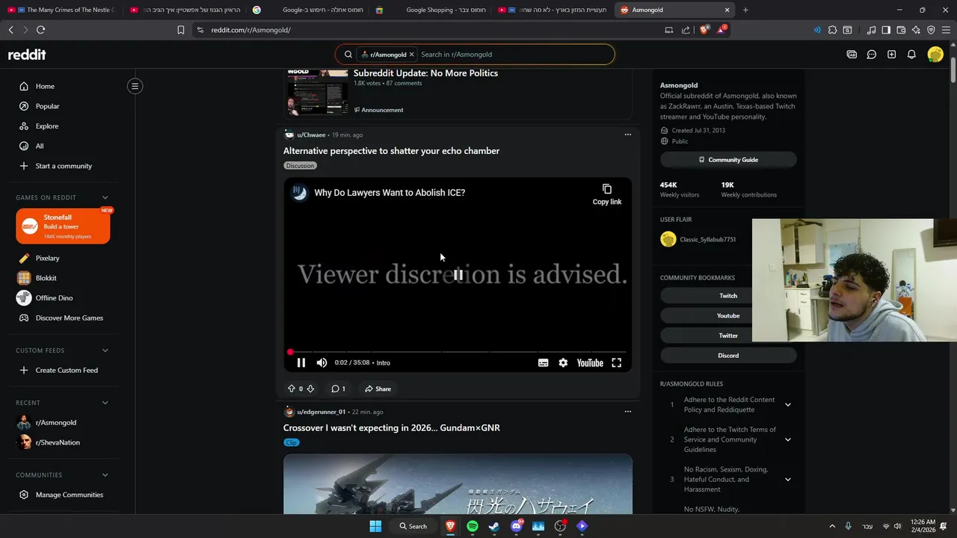This screenshot has width=957, height=538.
Task: Pause the video with player control
Action: point(301,362)
